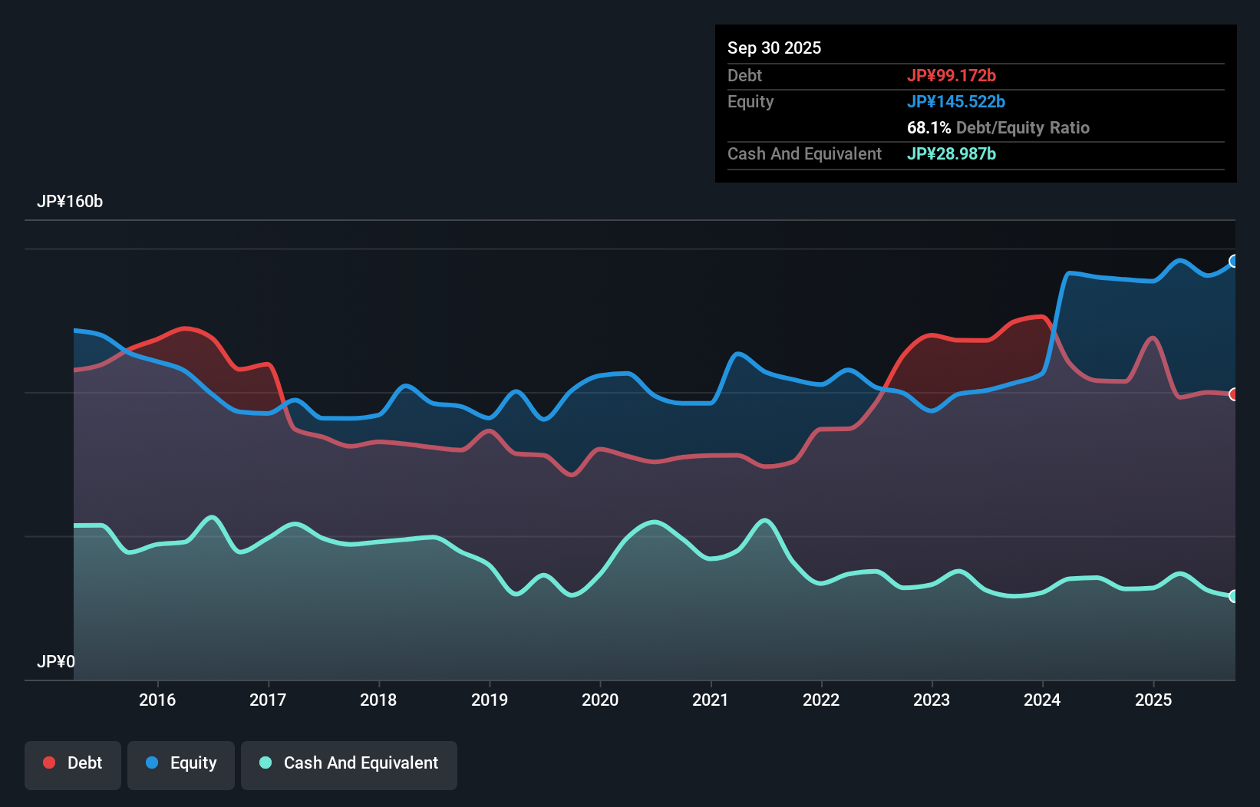Click the Debt row label in tooltip
Screen dimensions: 1260x807
click(x=744, y=75)
